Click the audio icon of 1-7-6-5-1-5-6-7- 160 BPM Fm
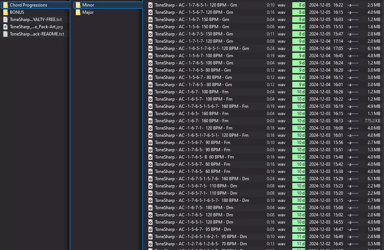 (150, 106)
